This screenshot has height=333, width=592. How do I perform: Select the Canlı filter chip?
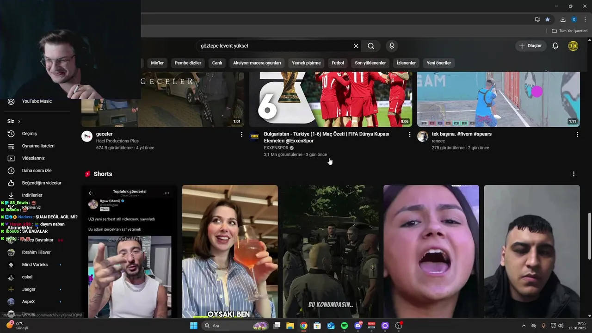217,63
